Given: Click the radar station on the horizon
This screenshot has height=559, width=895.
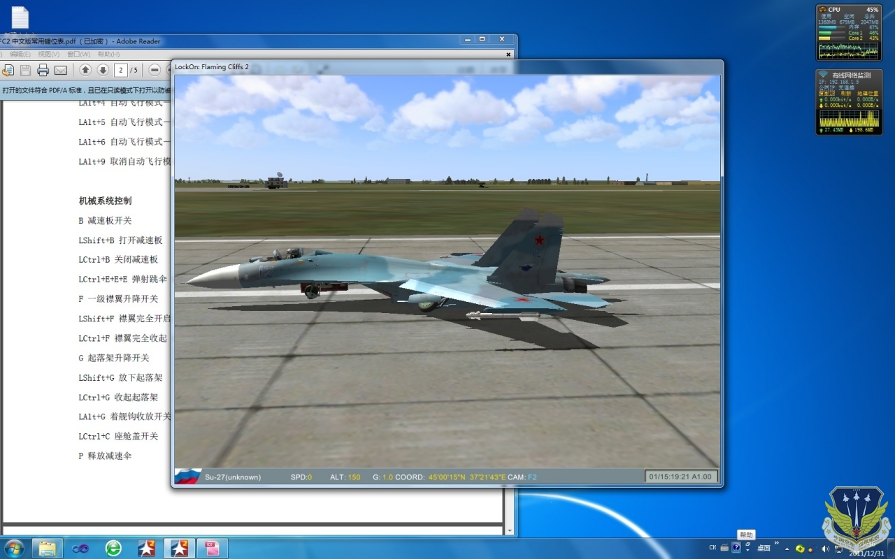Looking at the screenshot, I should (x=276, y=181).
